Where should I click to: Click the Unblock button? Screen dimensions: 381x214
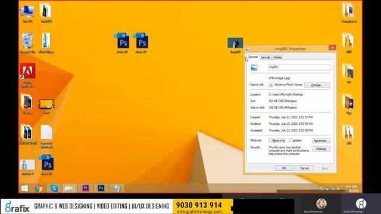pyautogui.click(x=321, y=149)
